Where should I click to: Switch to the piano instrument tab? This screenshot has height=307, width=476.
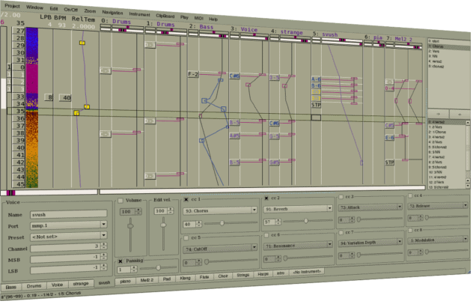pos(125,282)
